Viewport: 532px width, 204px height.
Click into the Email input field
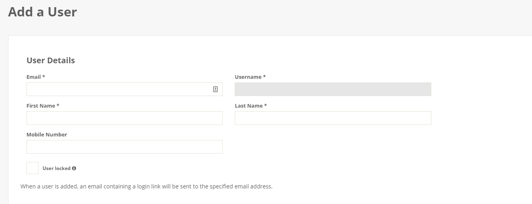[x=119, y=89]
